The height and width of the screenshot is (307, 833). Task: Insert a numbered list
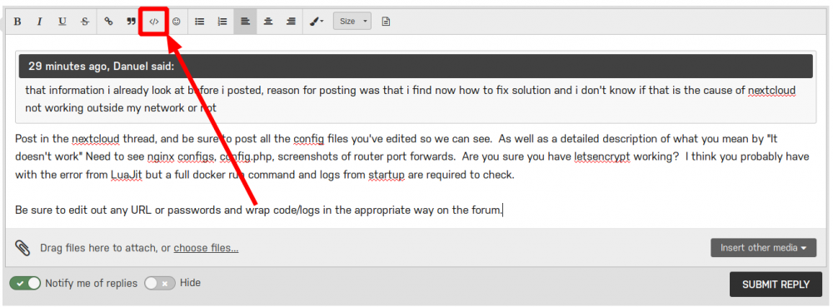(222, 22)
